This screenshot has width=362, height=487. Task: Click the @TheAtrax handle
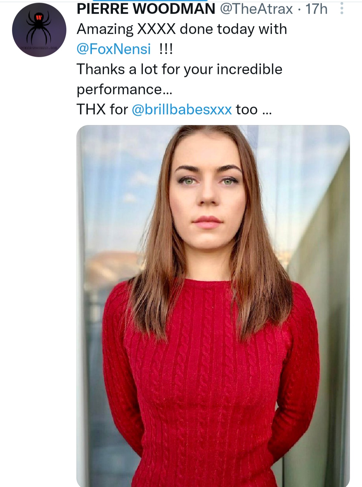click(256, 9)
